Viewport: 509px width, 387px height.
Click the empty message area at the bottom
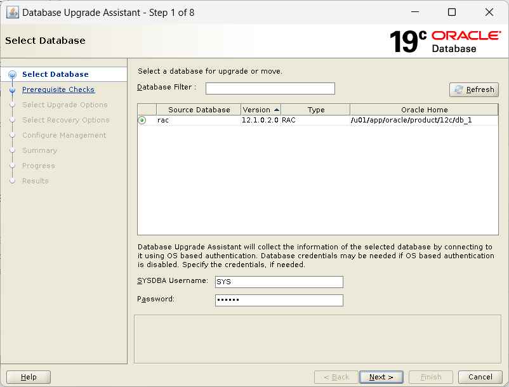pyautogui.click(x=317, y=339)
